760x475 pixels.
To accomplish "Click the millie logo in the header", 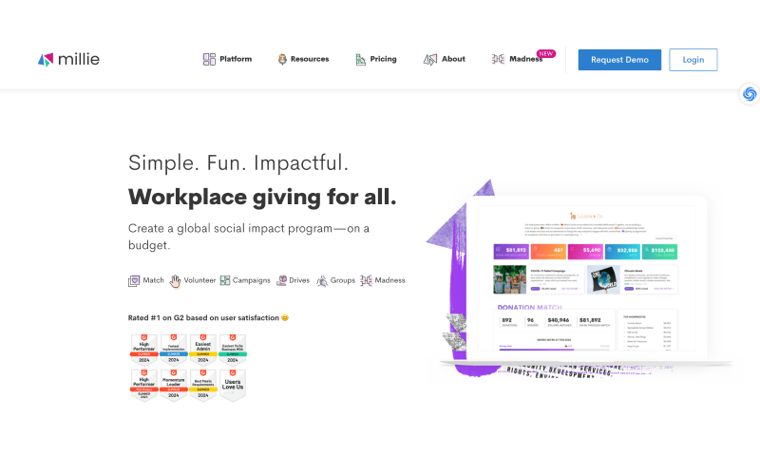I will point(68,59).
